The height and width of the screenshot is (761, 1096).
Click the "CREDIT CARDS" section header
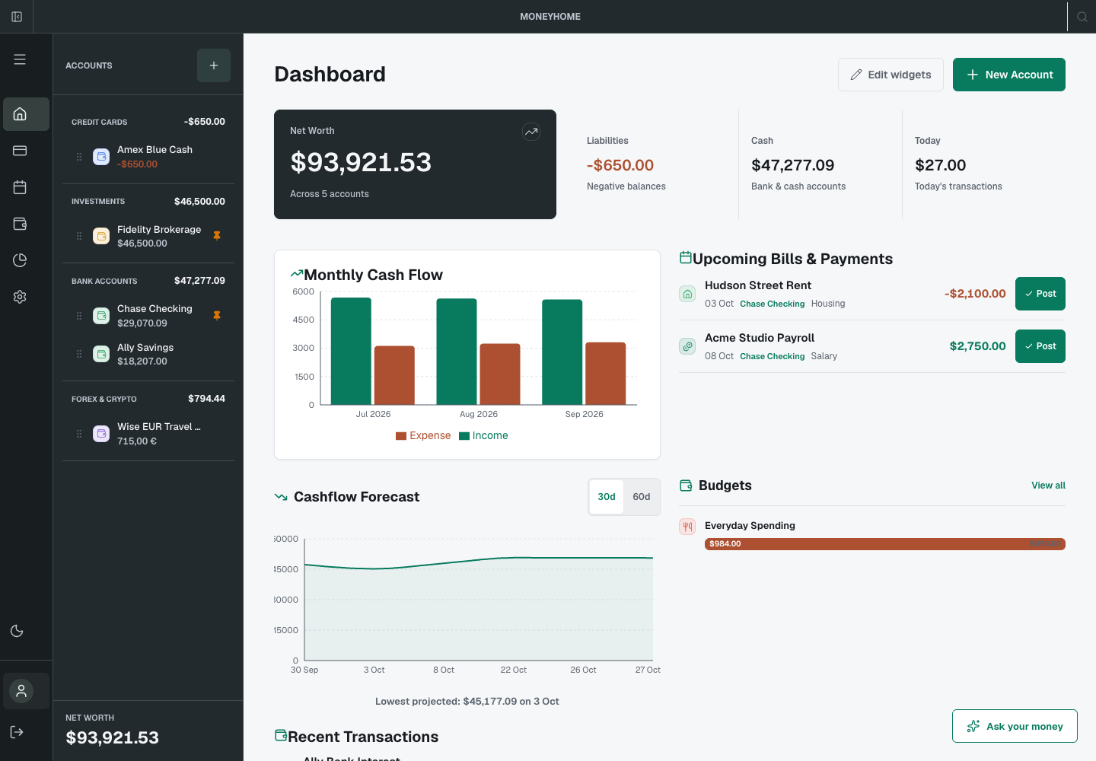tap(100, 122)
